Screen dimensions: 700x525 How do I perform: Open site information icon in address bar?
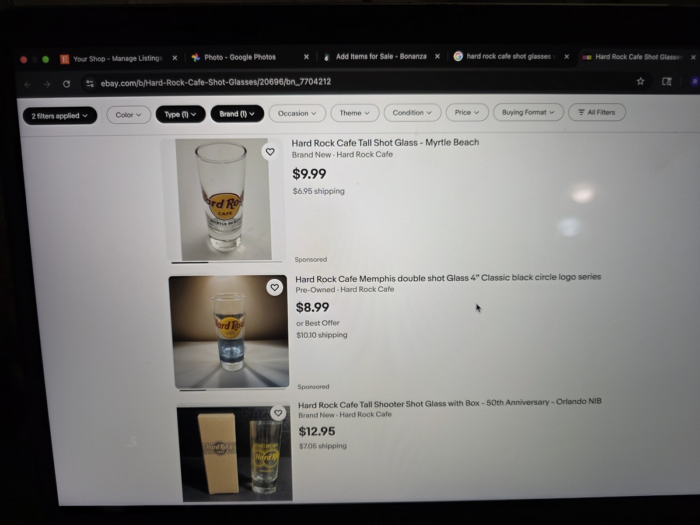point(90,83)
